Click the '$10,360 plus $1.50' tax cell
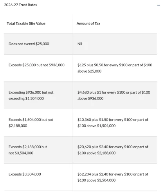The width and height of the screenshot is (164, 195). [x=115, y=123]
